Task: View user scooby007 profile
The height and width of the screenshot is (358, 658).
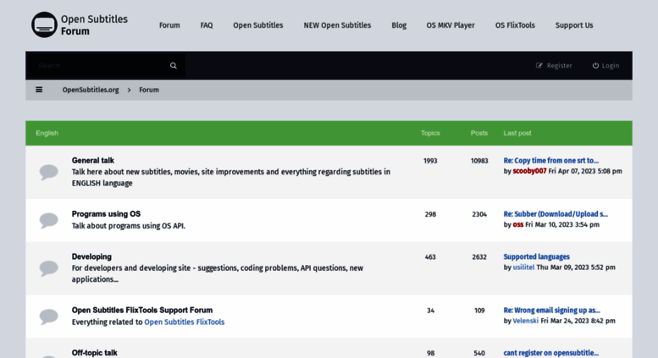Action: click(x=529, y=171)
